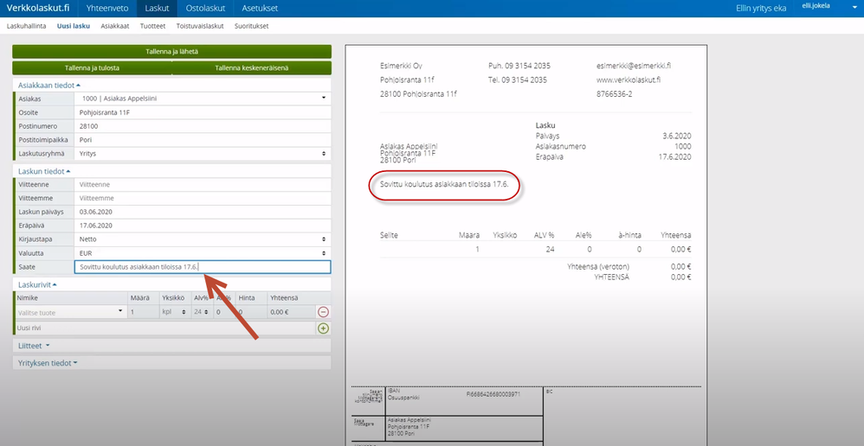Open the Valitse tuote product dropdown

click(71, 312)
